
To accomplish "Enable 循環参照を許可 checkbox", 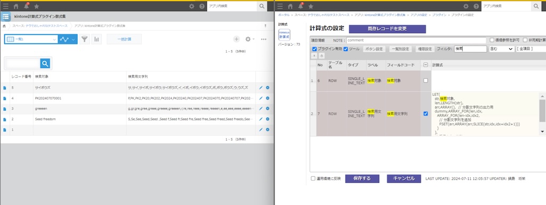I will (x=492, y=40).
